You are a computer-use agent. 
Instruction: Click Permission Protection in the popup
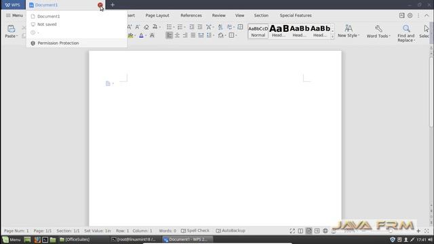click(77, 43)
